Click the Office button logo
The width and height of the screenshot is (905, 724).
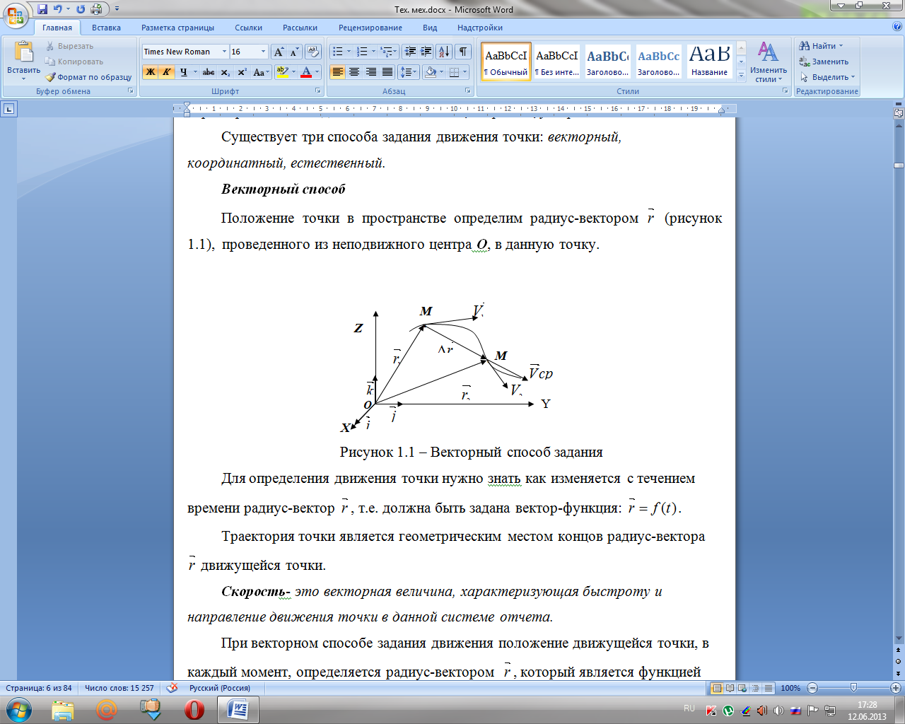(16, 15)
